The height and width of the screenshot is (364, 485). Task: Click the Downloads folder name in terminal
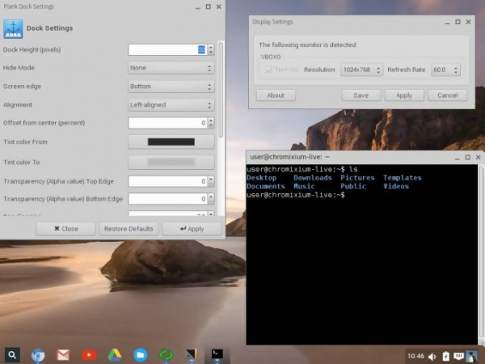tap(313, 178)
